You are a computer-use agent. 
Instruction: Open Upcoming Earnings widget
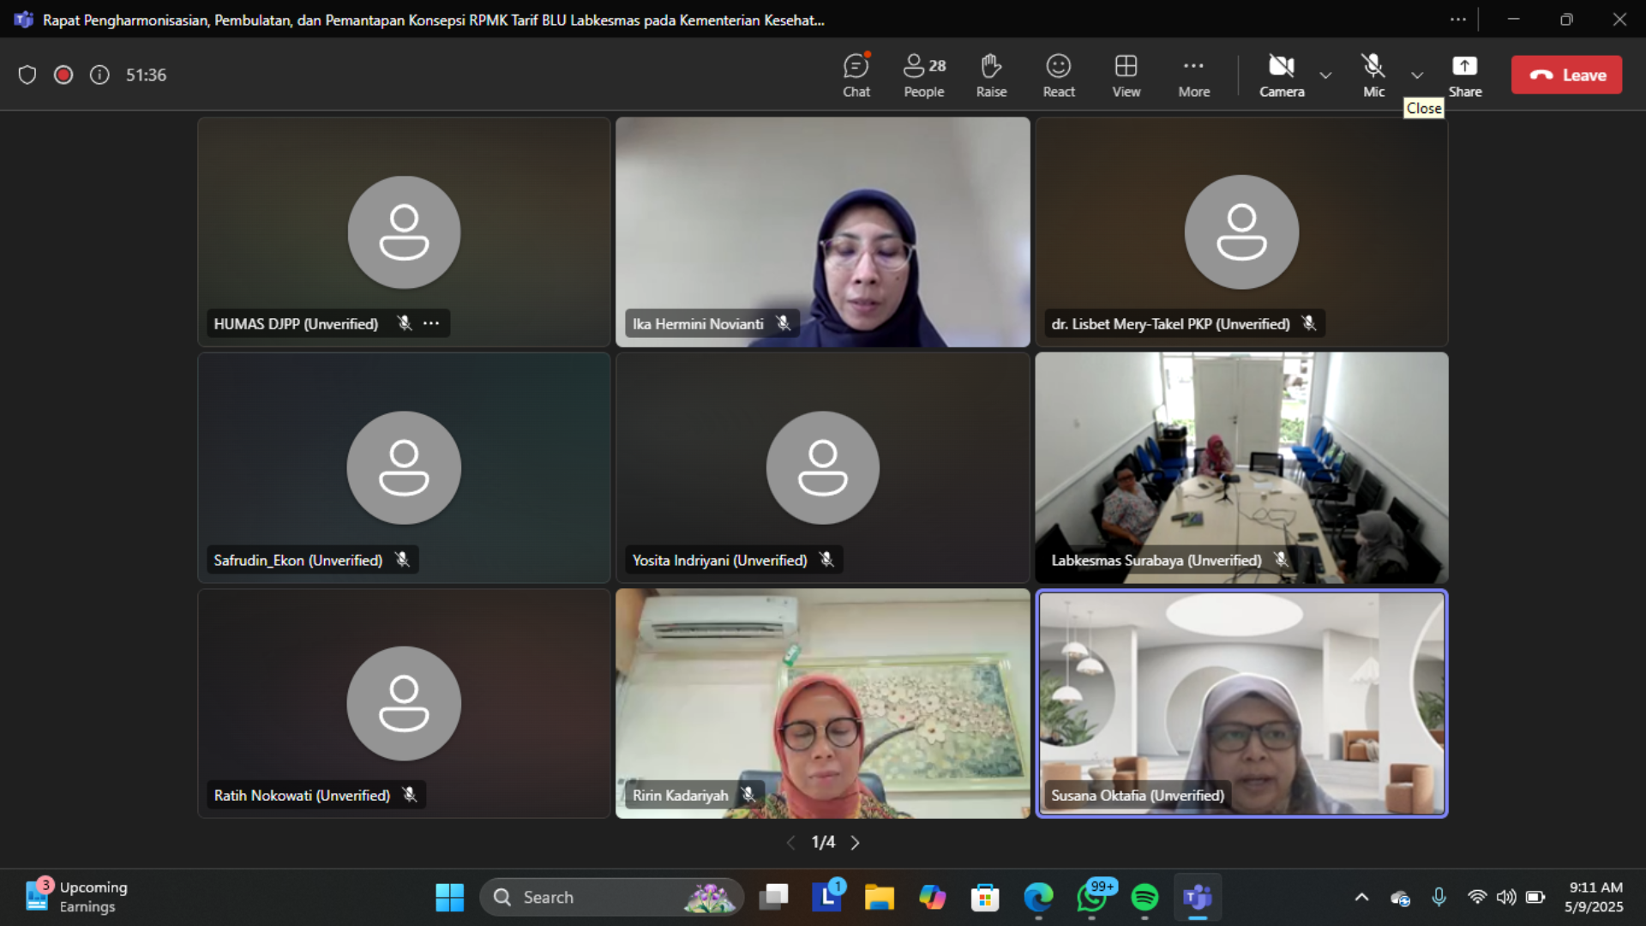point(77,897)
